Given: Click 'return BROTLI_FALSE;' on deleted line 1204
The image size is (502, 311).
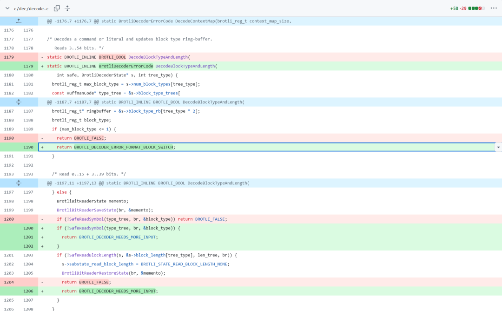Looking at the screenshot, I should [86, 282].
